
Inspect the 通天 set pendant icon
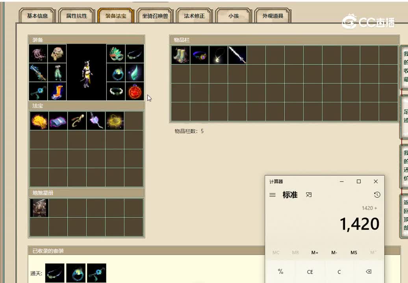(96, 273)
